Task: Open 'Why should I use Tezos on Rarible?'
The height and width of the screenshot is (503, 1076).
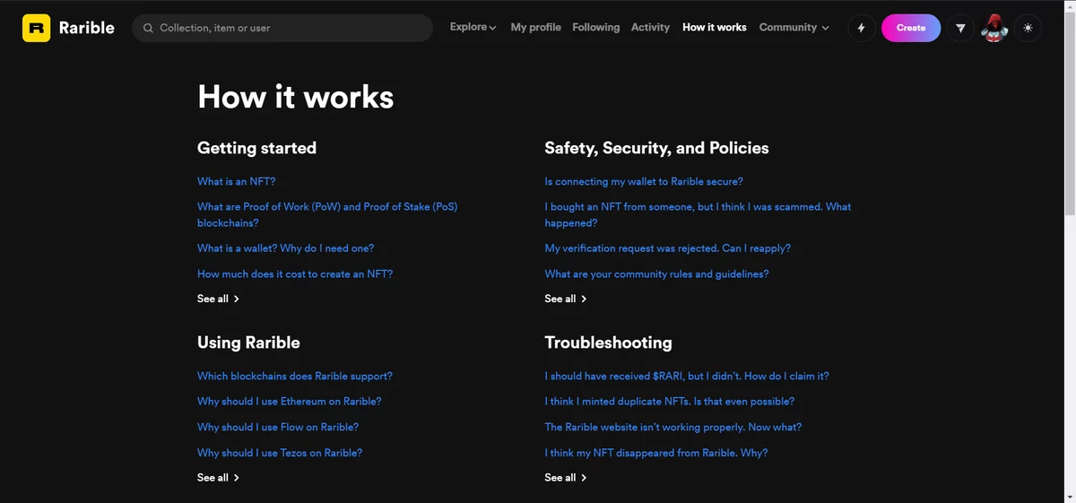Action: [x=280, y=453]
